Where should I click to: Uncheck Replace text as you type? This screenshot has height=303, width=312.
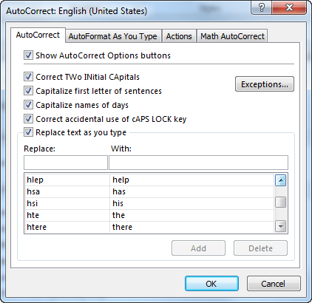28,132
